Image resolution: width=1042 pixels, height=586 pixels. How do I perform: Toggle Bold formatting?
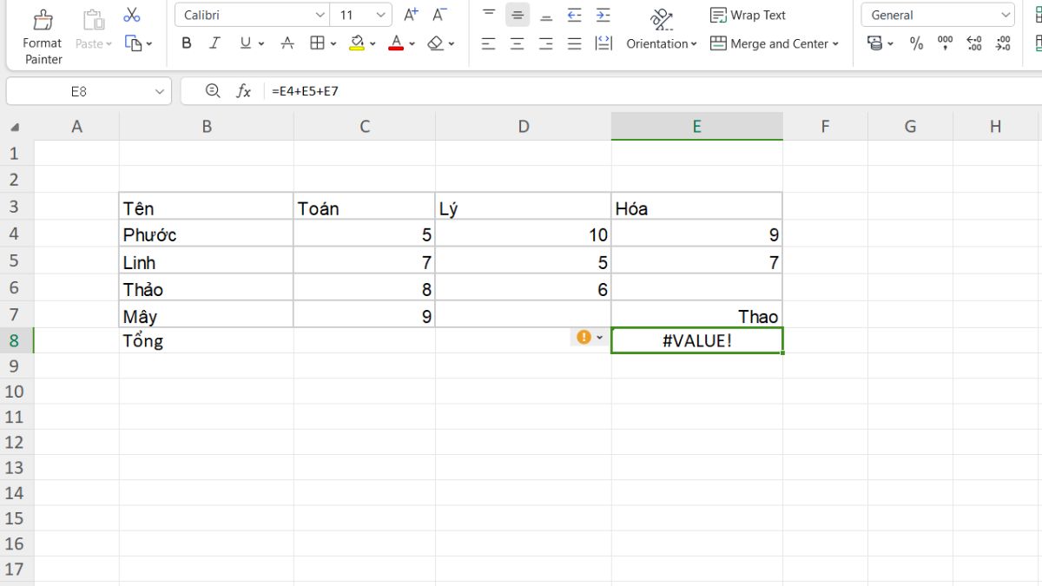coord(187,43)
